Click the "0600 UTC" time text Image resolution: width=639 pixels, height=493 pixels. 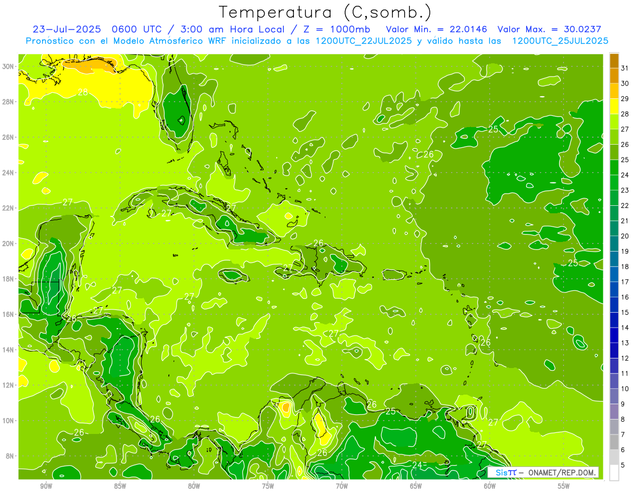(x=138, y=29)
